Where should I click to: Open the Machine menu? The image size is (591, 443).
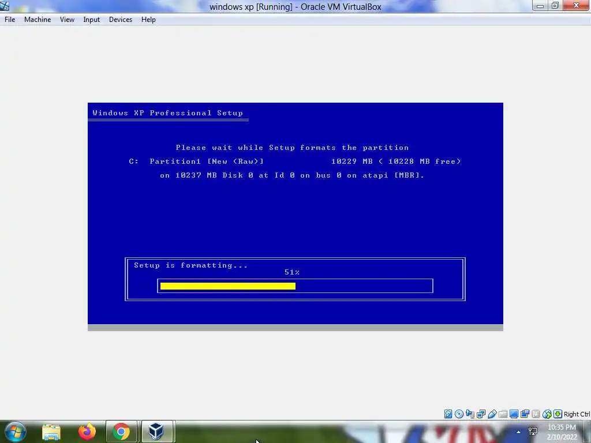pos(38,20)
